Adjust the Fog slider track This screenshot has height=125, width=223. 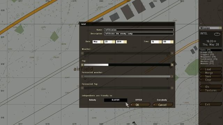click(127, 65)
